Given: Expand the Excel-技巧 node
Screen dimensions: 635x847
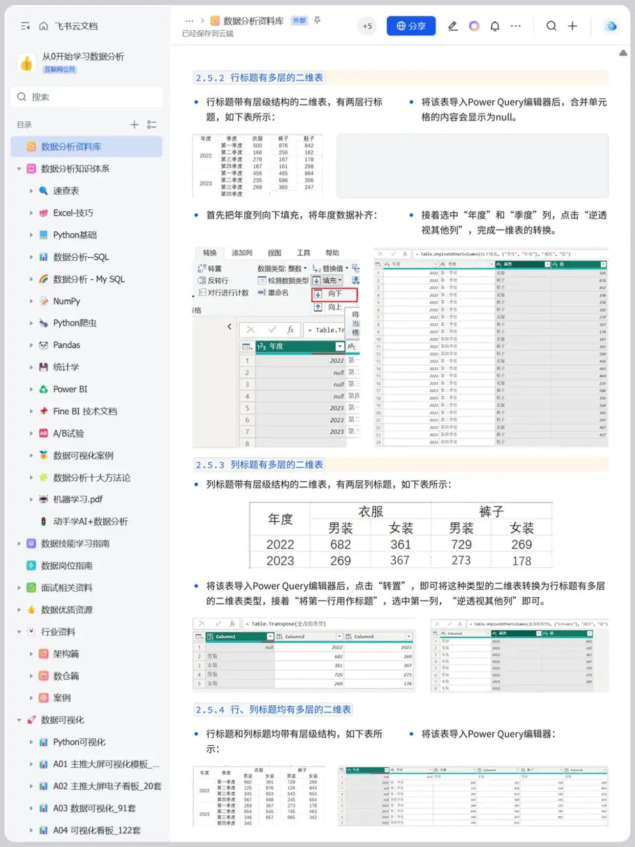Looking at the screenshot, I should click(x=31, y=213).
